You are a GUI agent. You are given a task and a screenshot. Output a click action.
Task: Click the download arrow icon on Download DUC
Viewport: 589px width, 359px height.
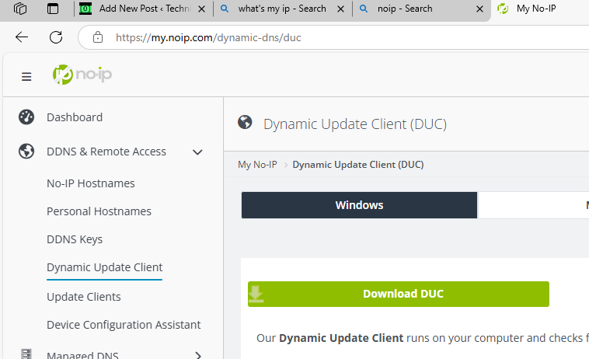(256, 294)
